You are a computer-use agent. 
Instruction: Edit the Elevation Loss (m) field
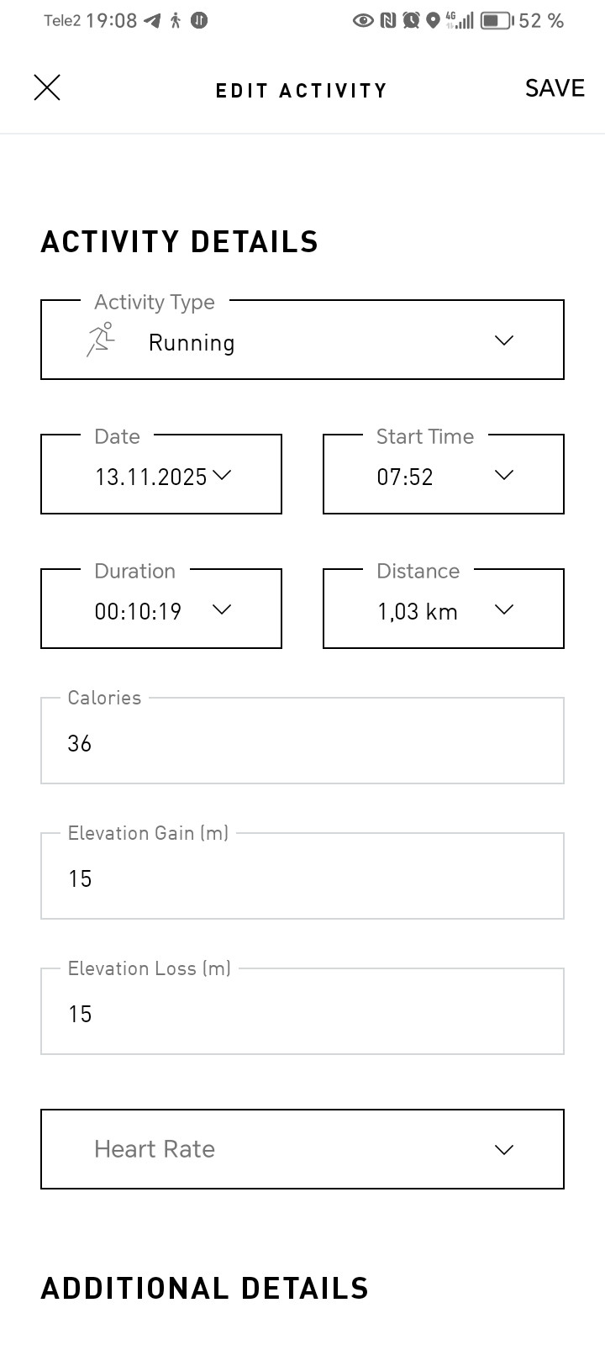point(302,1011)
